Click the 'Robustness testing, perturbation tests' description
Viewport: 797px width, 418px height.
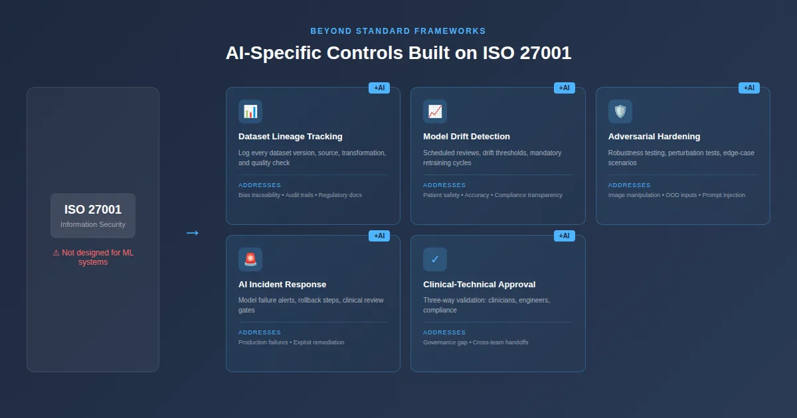(x=681, y=158)
